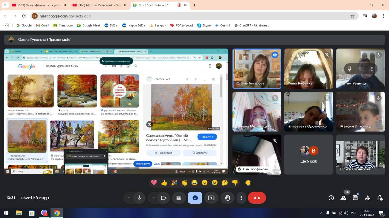Open the Classroom bookmark
This screenshot has width=389, height=218.
(63, 25)
